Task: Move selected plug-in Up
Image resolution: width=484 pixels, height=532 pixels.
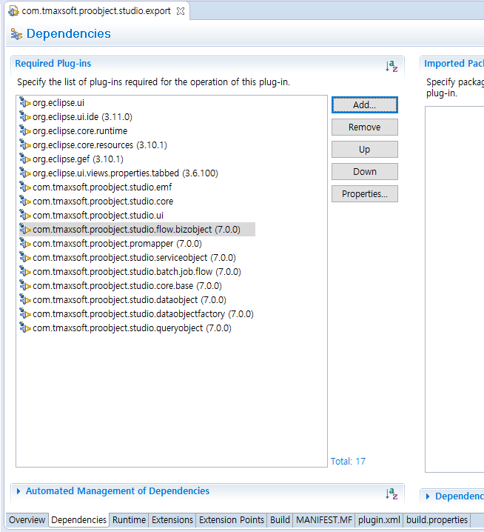Action: [x=364, y=150]
